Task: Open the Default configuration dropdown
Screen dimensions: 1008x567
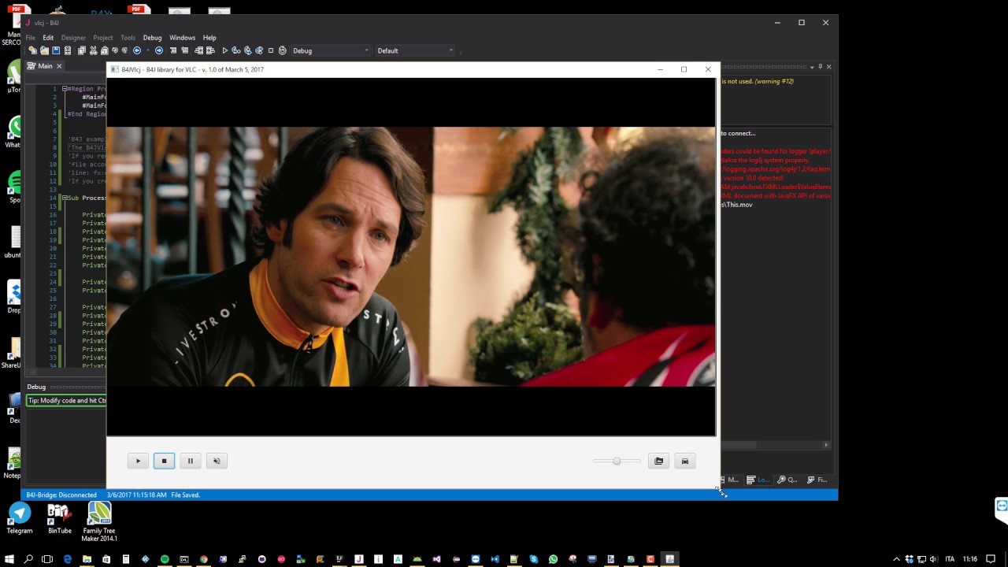Action: (x=415, y=50)
